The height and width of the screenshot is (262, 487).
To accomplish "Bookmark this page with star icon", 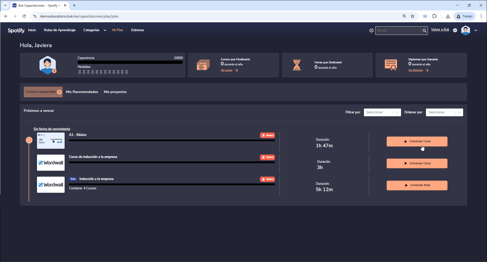I will click(413, 16).
